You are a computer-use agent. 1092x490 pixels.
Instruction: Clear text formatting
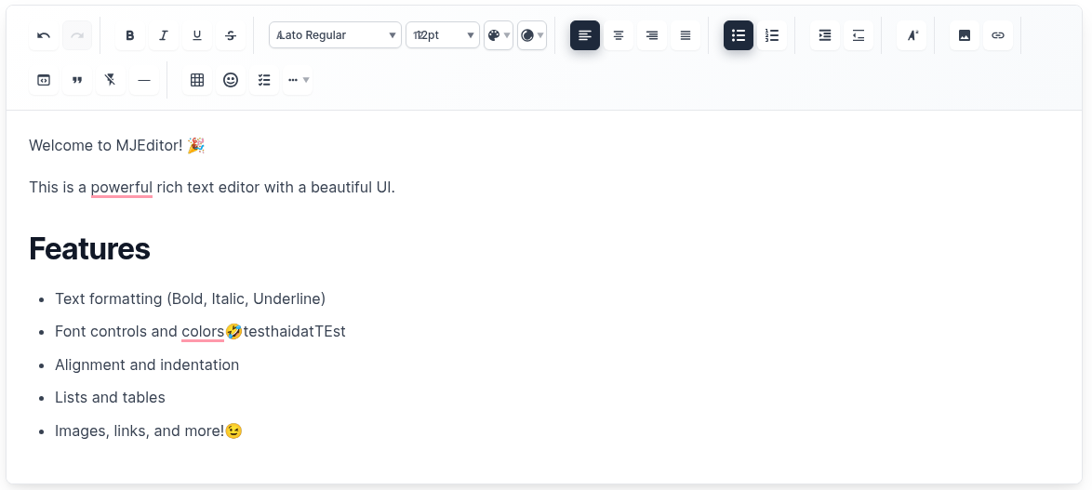(111, 80)
